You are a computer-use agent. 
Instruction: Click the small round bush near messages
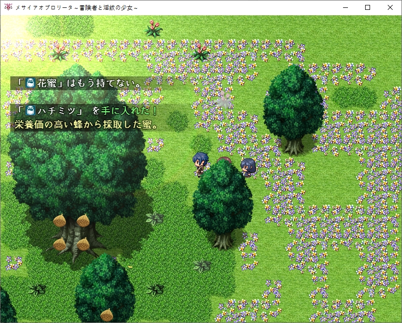(x=178, y=121)
